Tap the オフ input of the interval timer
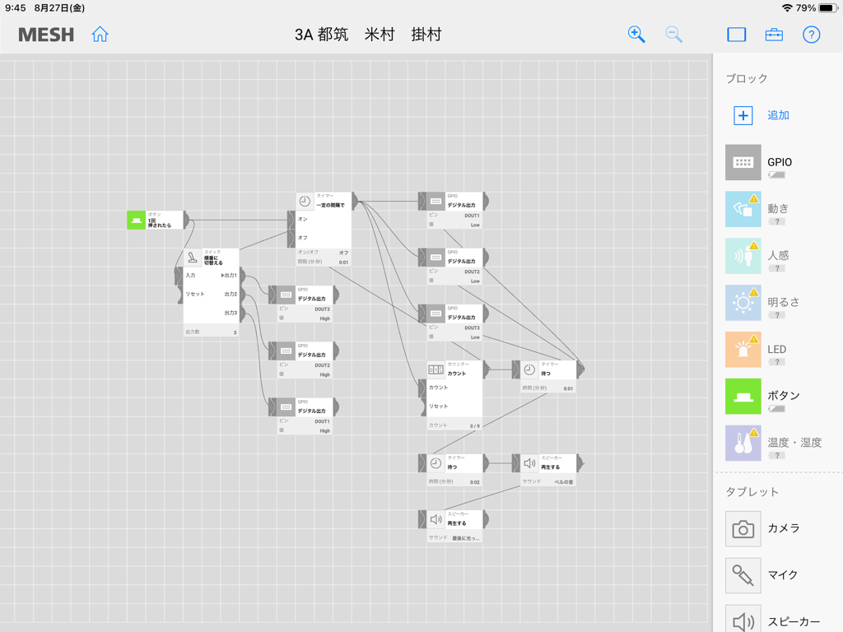 click(x=292, y=238)
